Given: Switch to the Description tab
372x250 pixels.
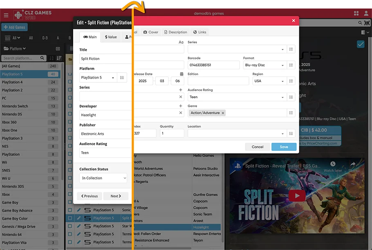Looking at the screenshot, I should coord(175,32).
